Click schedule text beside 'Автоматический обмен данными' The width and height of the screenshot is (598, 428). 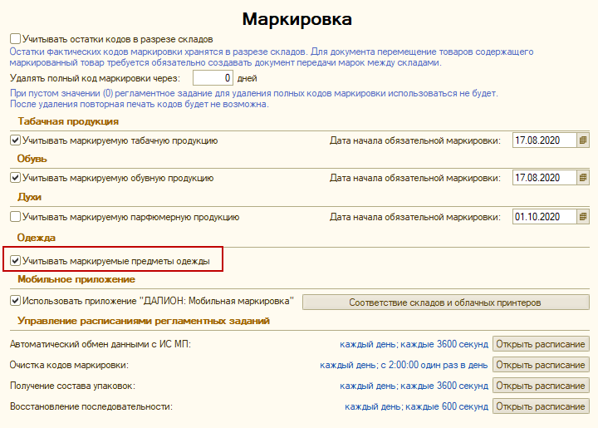414,344
